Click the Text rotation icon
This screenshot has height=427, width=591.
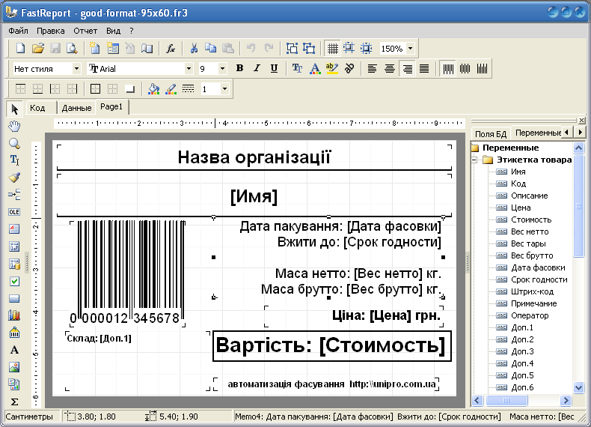[x=349, y=69]
